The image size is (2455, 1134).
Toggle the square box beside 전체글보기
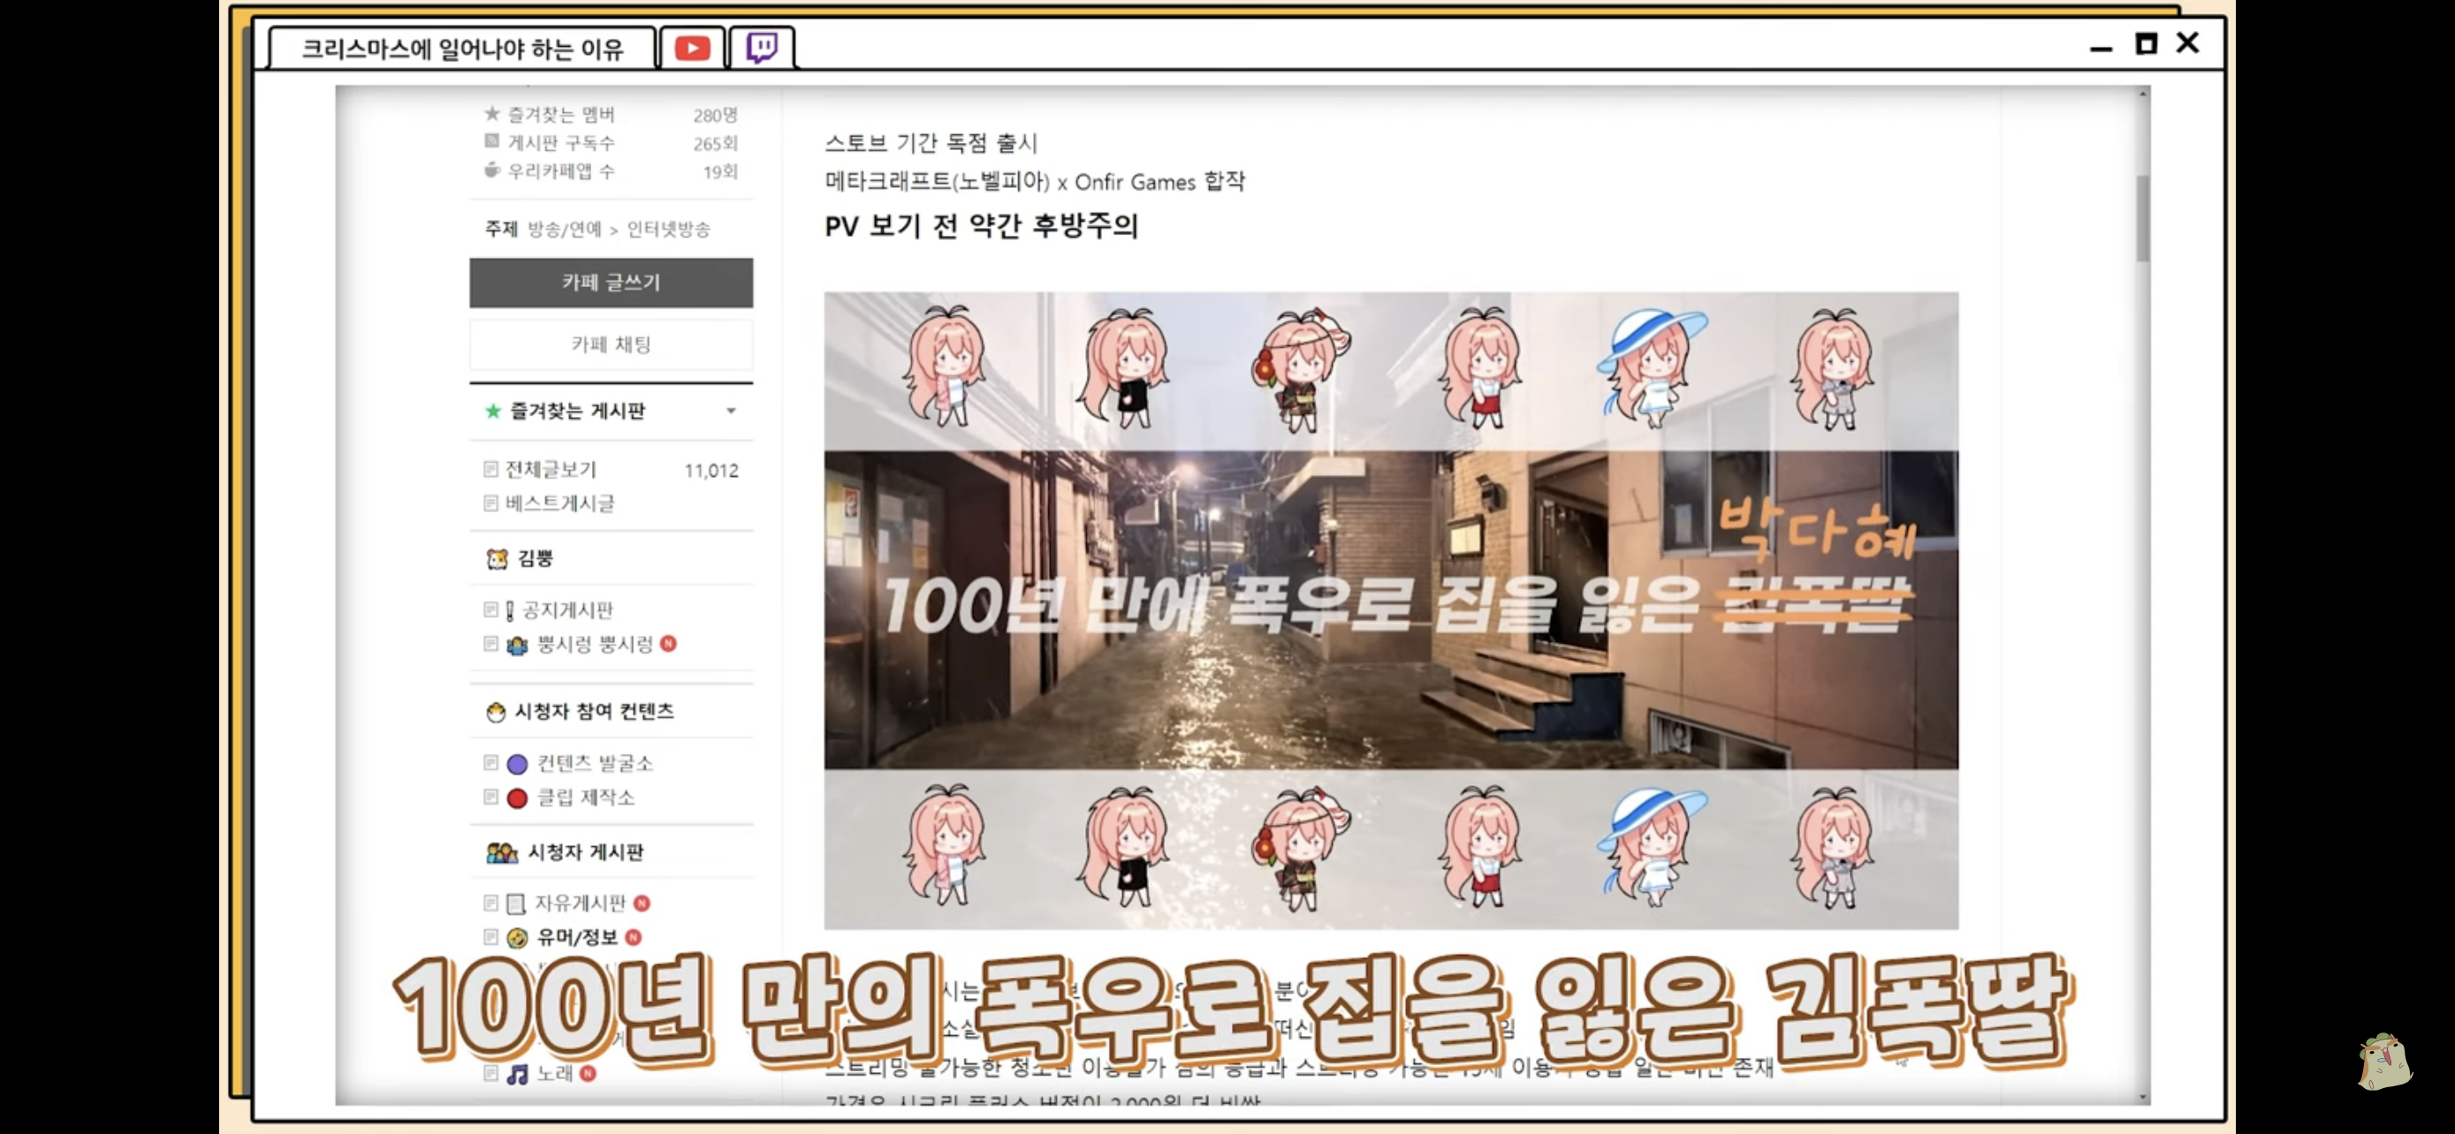pyautogui.click(x=490, y=469)
